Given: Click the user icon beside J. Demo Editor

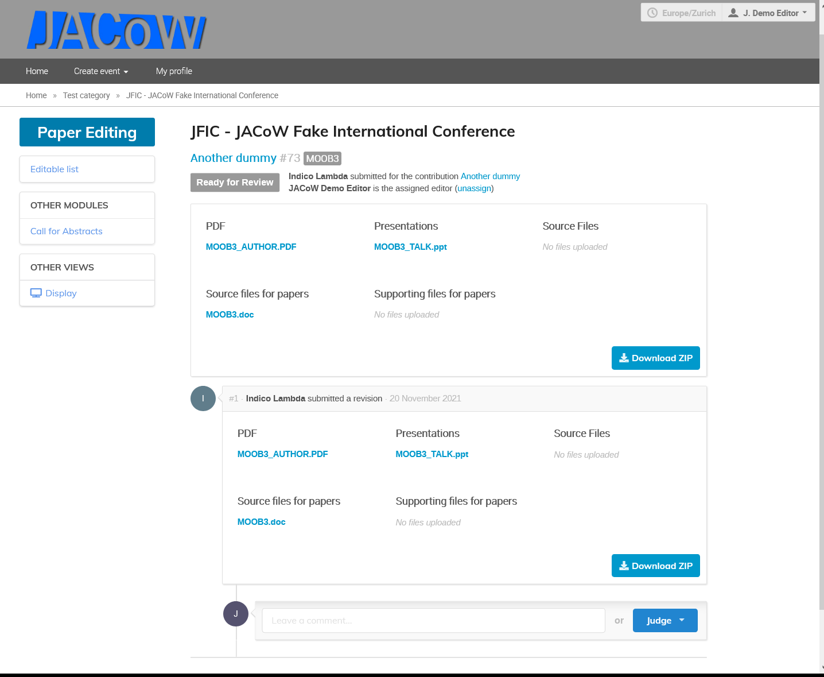Looking at the screenshot, I should pyautogui.click(x=733, y=13).
